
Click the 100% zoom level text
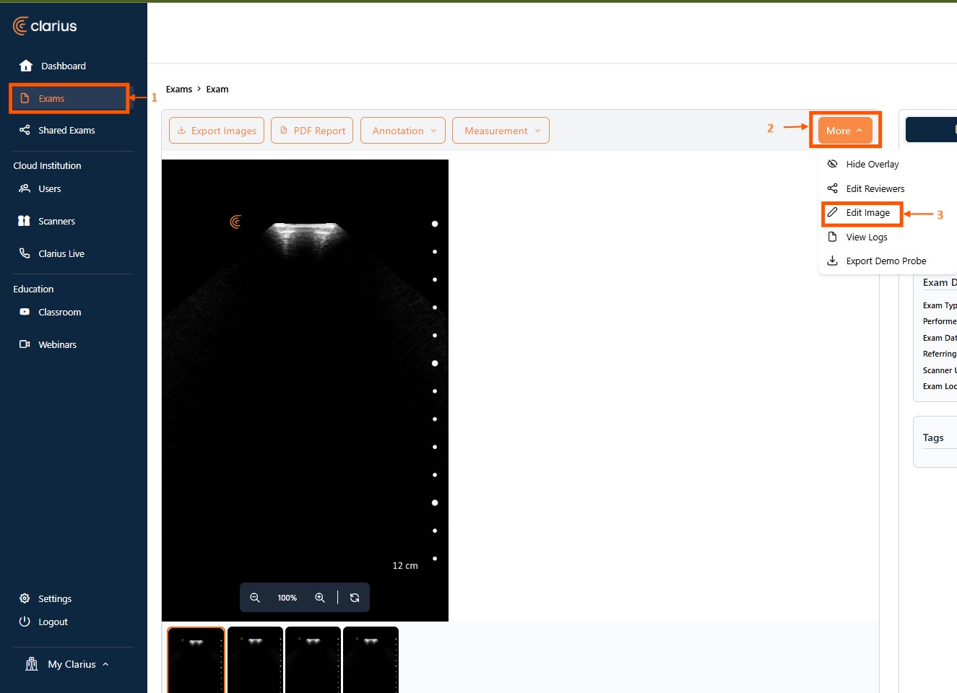click(x=287, y=598)
